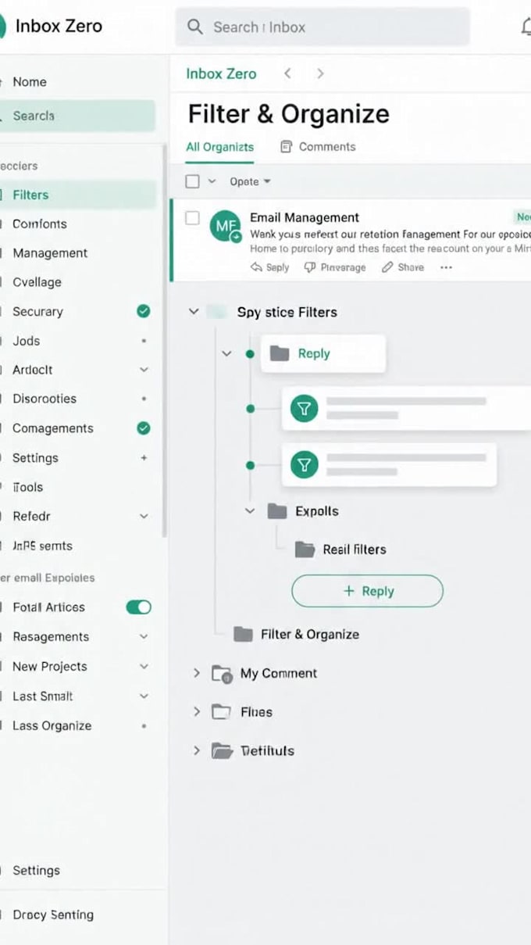Click the second green funnel filter icon
The height and width of the screenshot is (945, 531).
(x=305, y=465)
